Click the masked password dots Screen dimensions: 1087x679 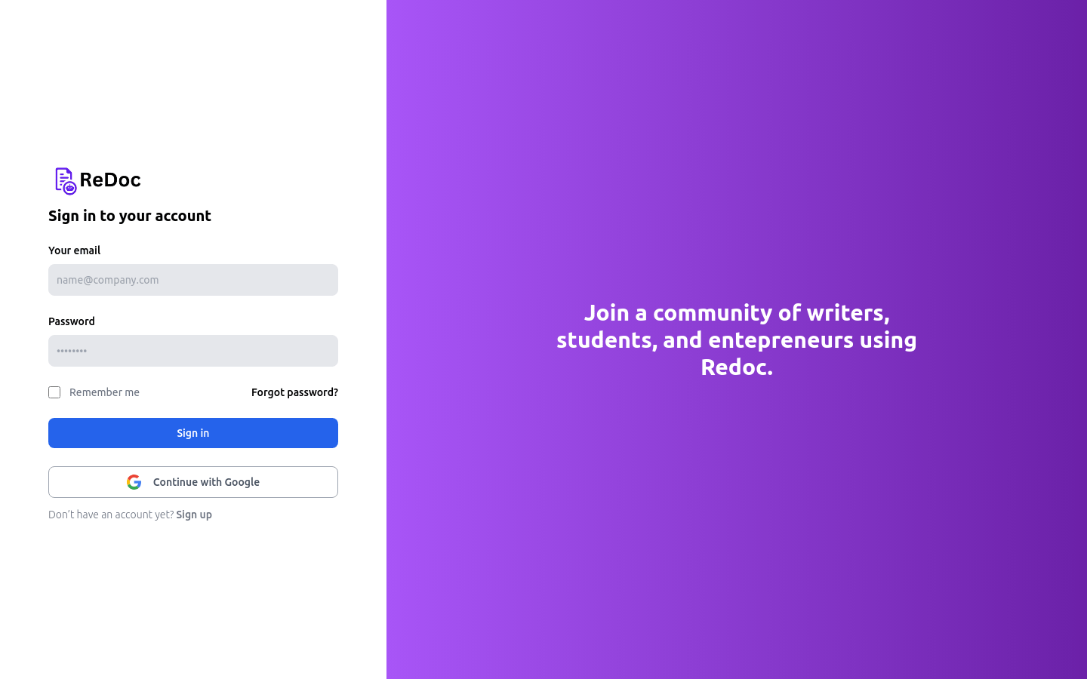click(72, 351)
